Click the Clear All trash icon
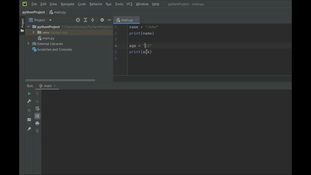311x175 pixels. click(x=37, y=131)
